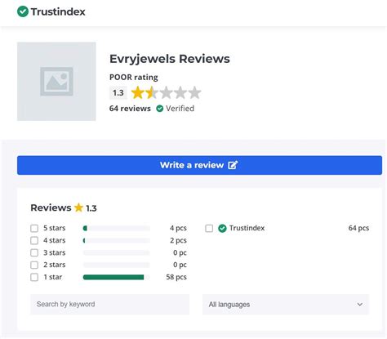Screen dimensions: 387x339
Task: Click the All languages dropdown chevron arrow
Action: [x=360, y=305]
